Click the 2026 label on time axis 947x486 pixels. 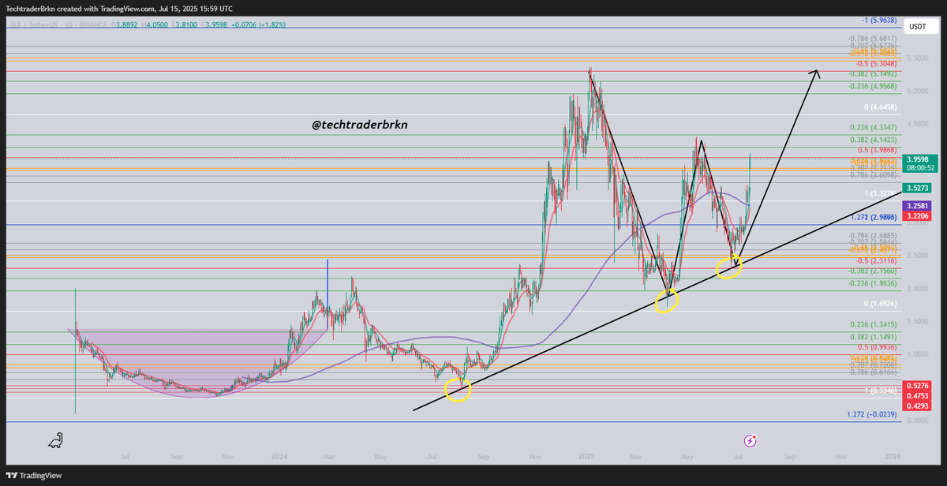coord(893,457)
